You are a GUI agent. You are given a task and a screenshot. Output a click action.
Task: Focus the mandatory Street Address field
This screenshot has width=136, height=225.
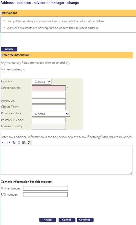pos(49,88)
